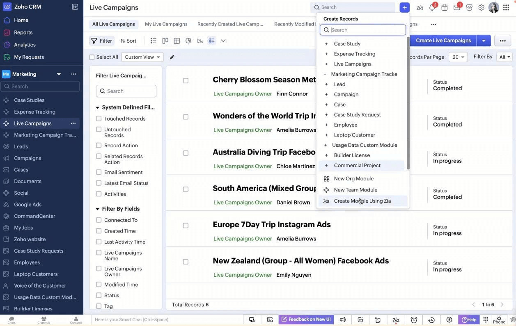Switch to kanban view icon
This screenshot has height=326, width=516.
point(165,41)
